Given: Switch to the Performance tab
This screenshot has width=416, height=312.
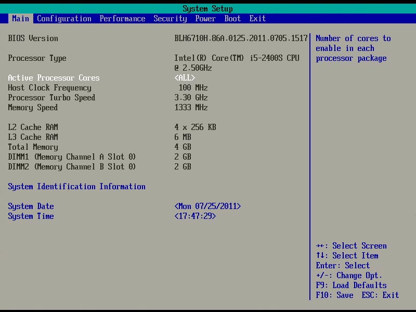Looking at the screenshot, I should click(122, 19).
